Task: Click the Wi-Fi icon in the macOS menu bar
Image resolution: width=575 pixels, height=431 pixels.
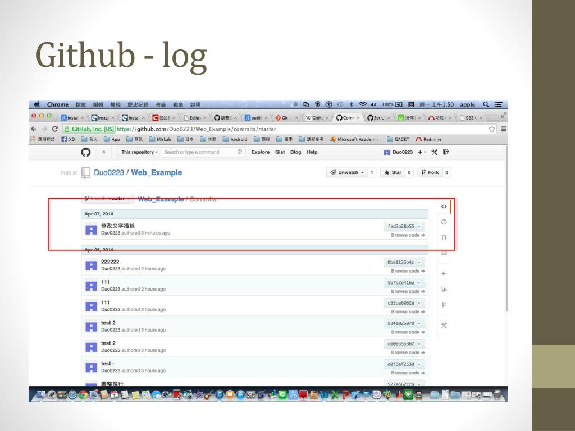Action: click(362, 104)
